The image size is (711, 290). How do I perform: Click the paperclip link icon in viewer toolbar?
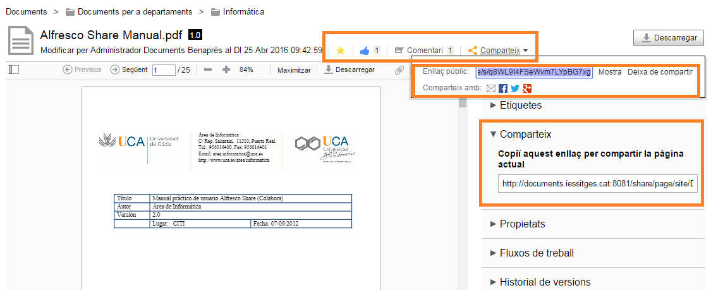399,69
